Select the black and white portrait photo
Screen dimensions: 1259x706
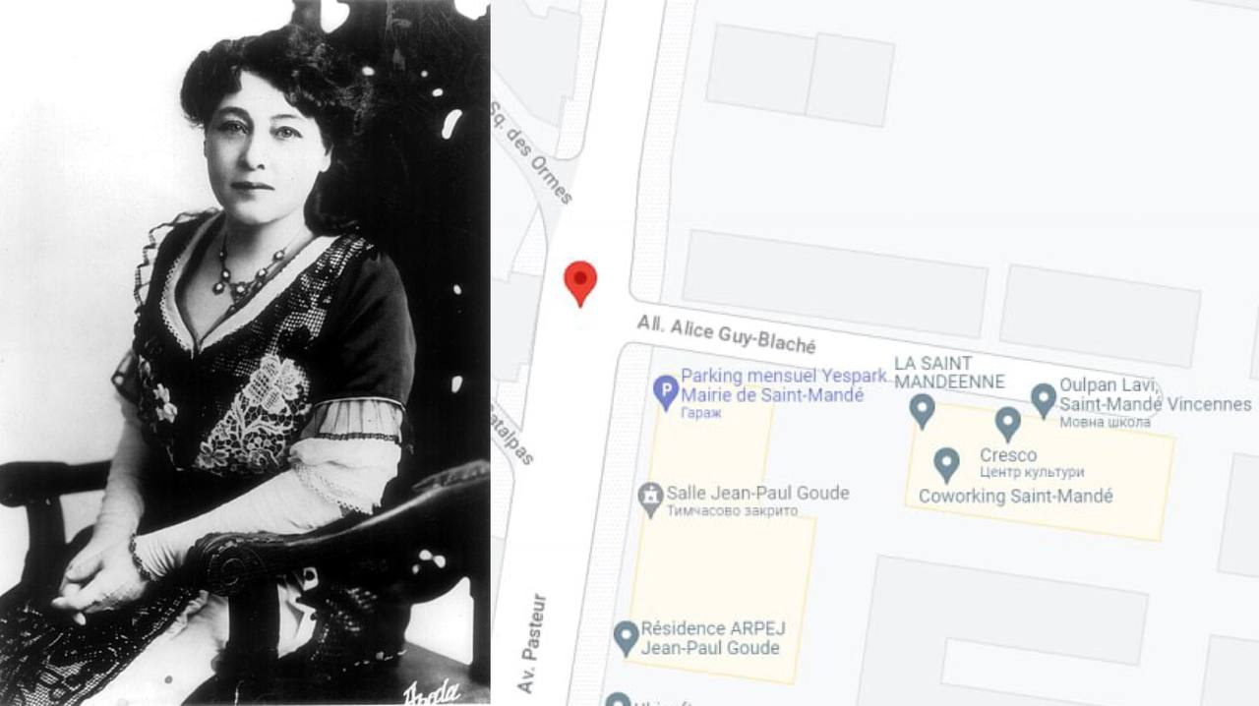pyautogui.click(x=245, y=353)
